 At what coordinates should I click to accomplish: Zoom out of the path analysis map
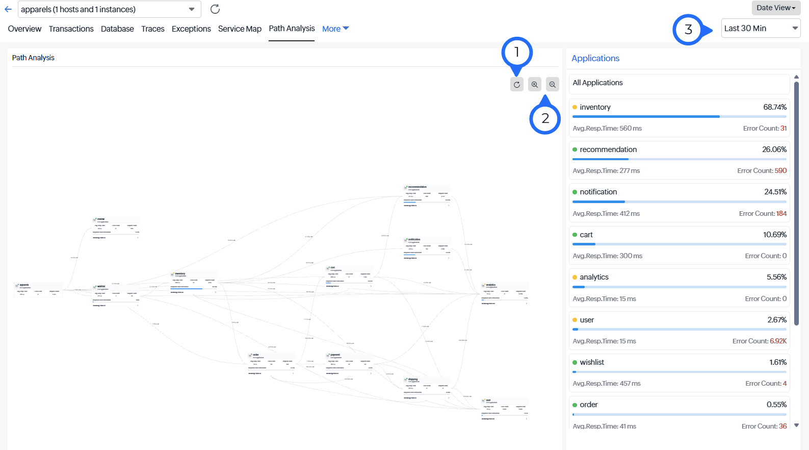click(x=552, y=85)
